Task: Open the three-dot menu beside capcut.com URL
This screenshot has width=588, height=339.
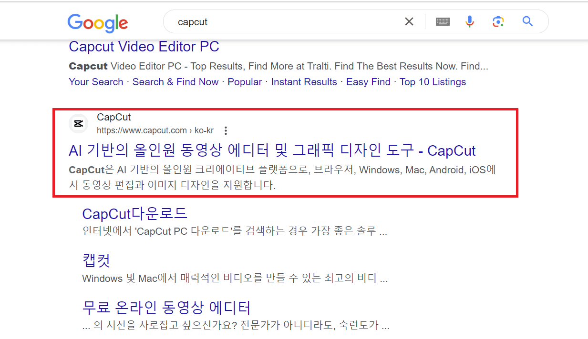Action: (226, 130)
